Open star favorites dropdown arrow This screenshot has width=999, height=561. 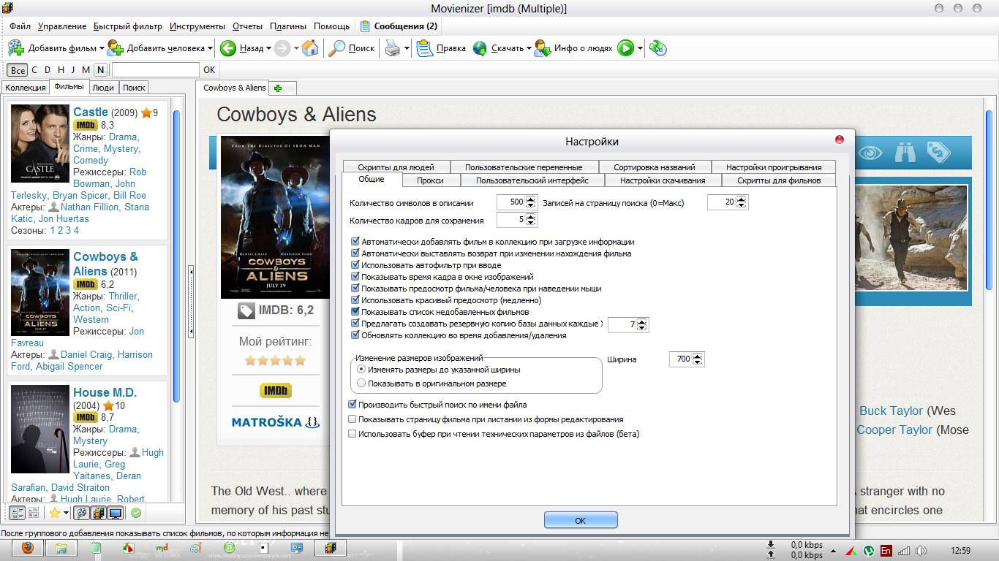click(66, 513)
